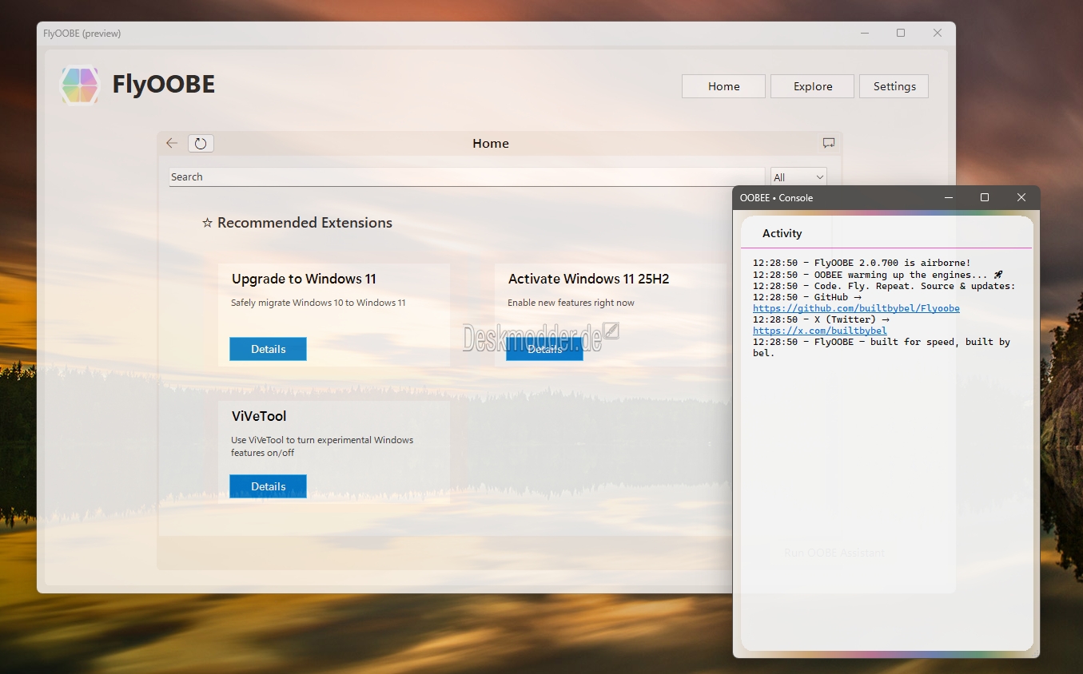The height and width of the screenshot is (674, 1083).
Task: Close the FlyOOBE preview window
Action: (x=938, y=34)
